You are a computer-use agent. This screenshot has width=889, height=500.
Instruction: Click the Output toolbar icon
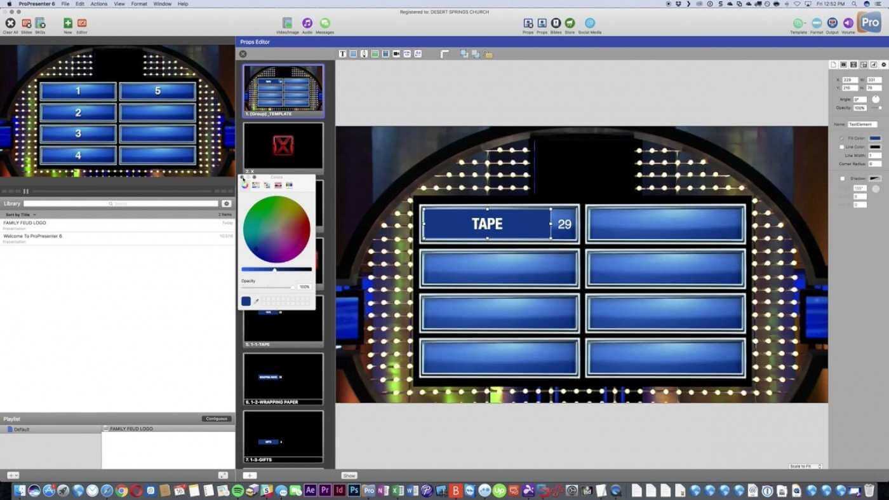[832, 24]
